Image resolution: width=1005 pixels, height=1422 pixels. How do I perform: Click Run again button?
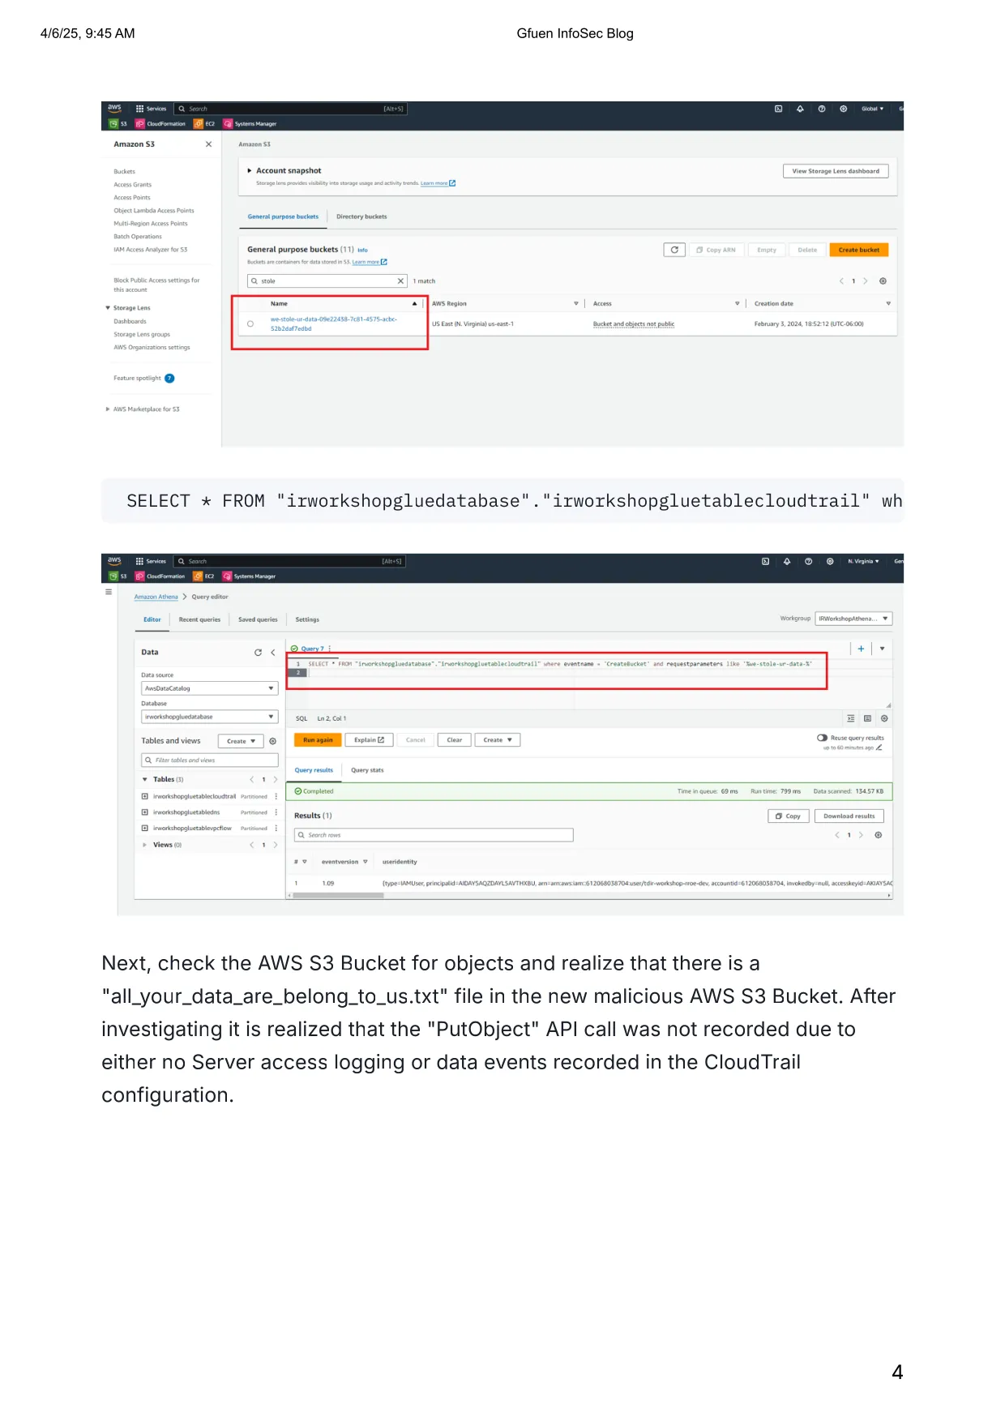pos(318,740)
